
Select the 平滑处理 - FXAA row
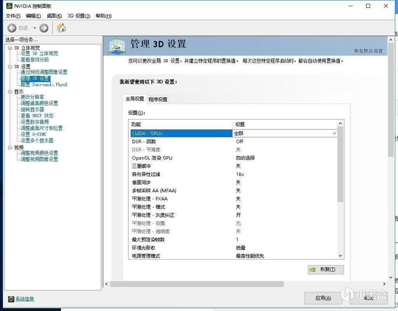pos(234,199)
